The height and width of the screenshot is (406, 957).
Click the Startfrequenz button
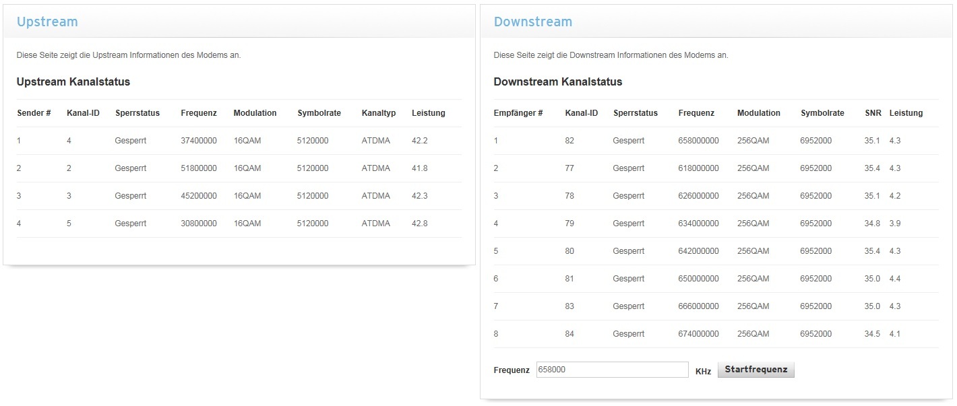point(755,370)
